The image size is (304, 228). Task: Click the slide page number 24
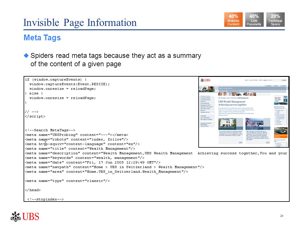point(282,216)
